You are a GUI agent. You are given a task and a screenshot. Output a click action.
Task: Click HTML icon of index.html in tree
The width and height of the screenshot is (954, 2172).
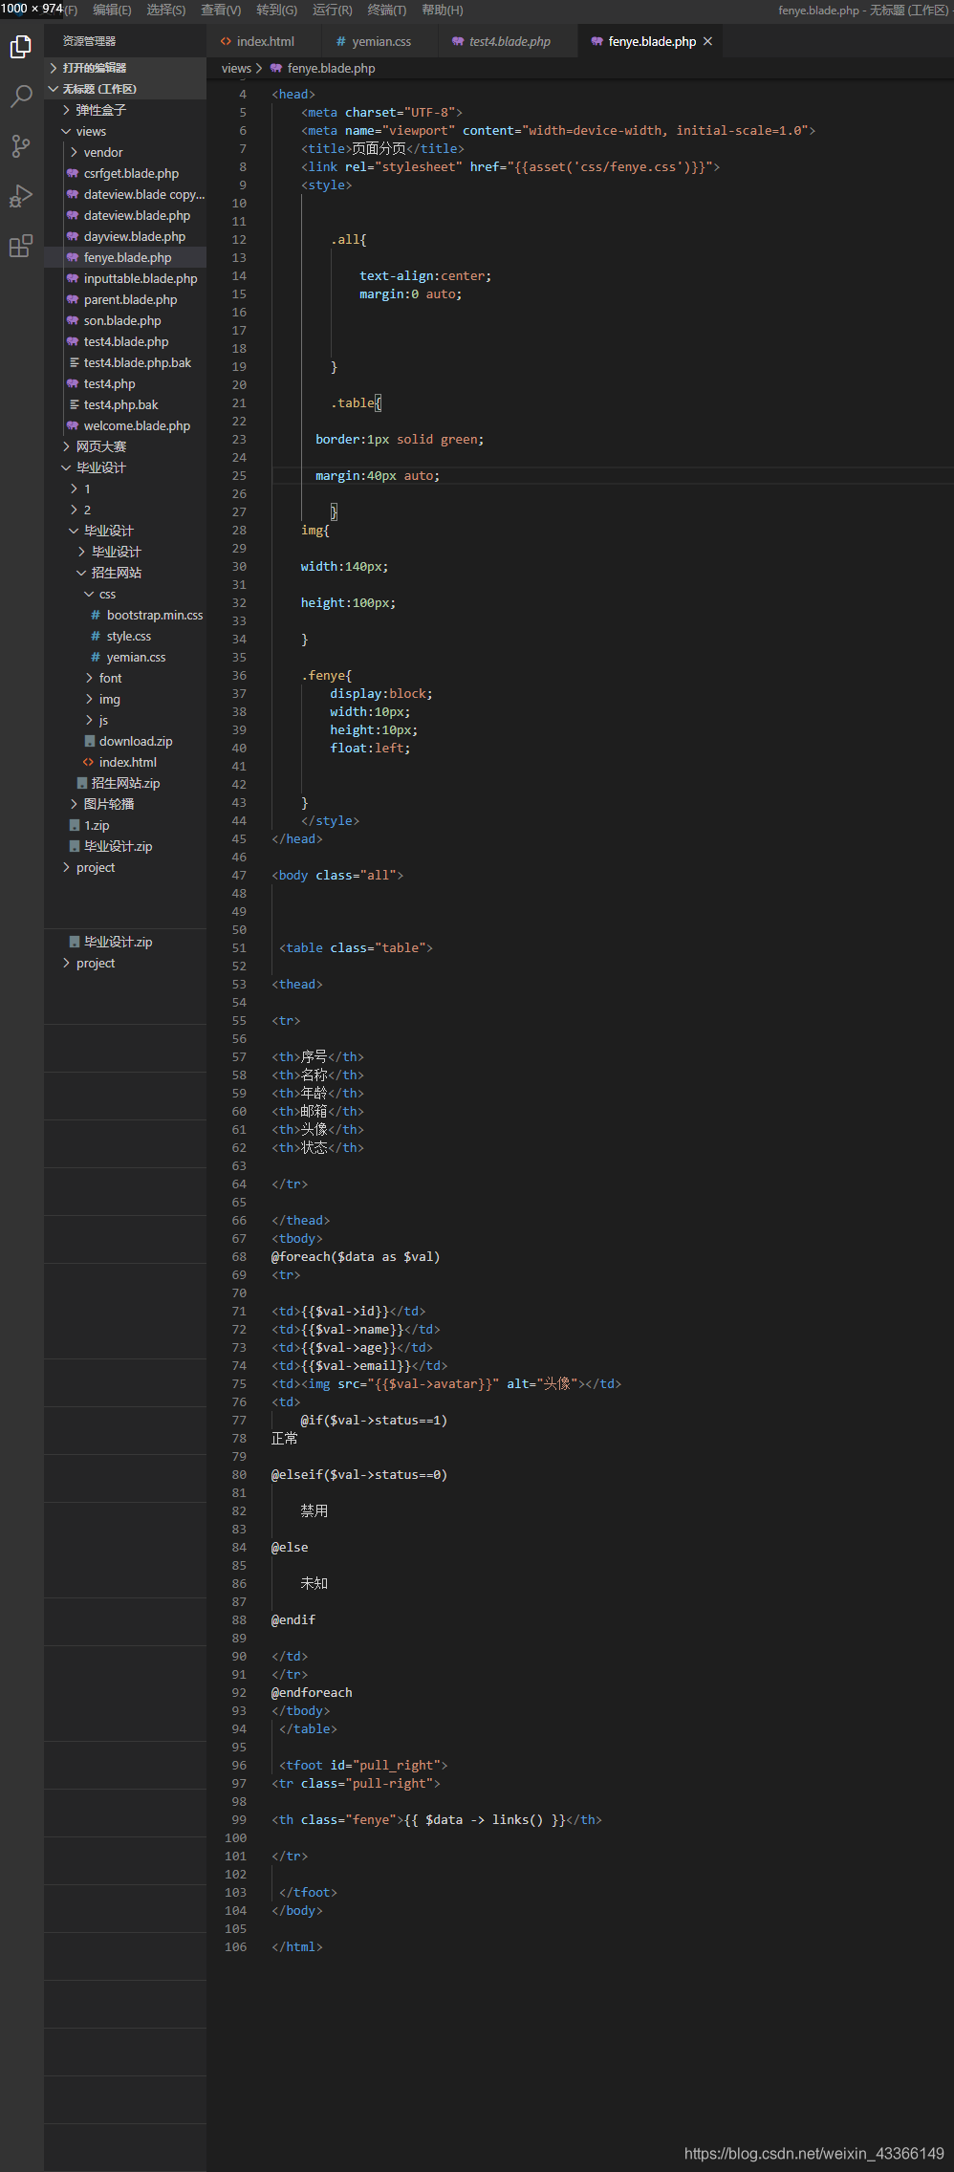click(89, 762)
